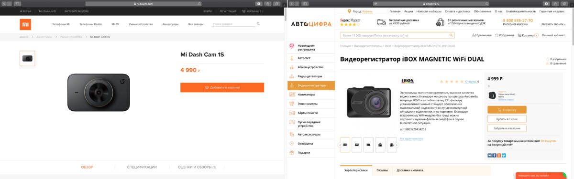The width and height of the screenshot is (574, 179).
Task: Show previous product thumbnails arrow
Action: [x=340, y=145]
